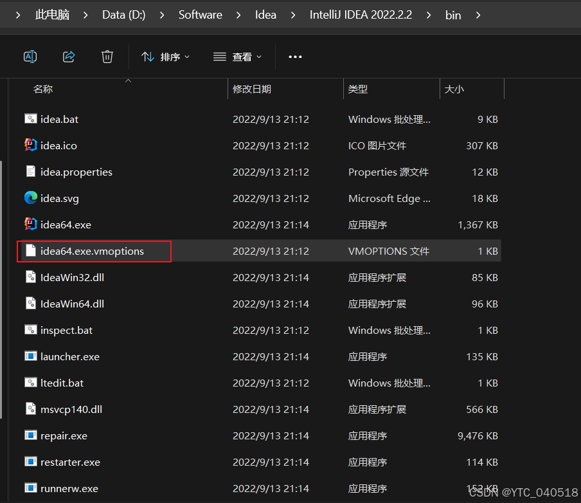
Task: Sort by the 名称 column header
Action: 43,89
